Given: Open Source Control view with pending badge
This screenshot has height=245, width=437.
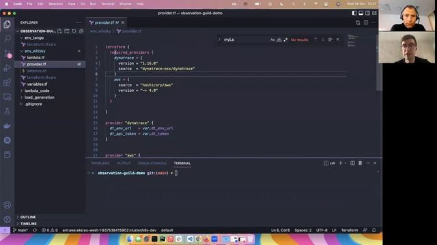Looking at the screenshot, I should (x=8, y=53).
